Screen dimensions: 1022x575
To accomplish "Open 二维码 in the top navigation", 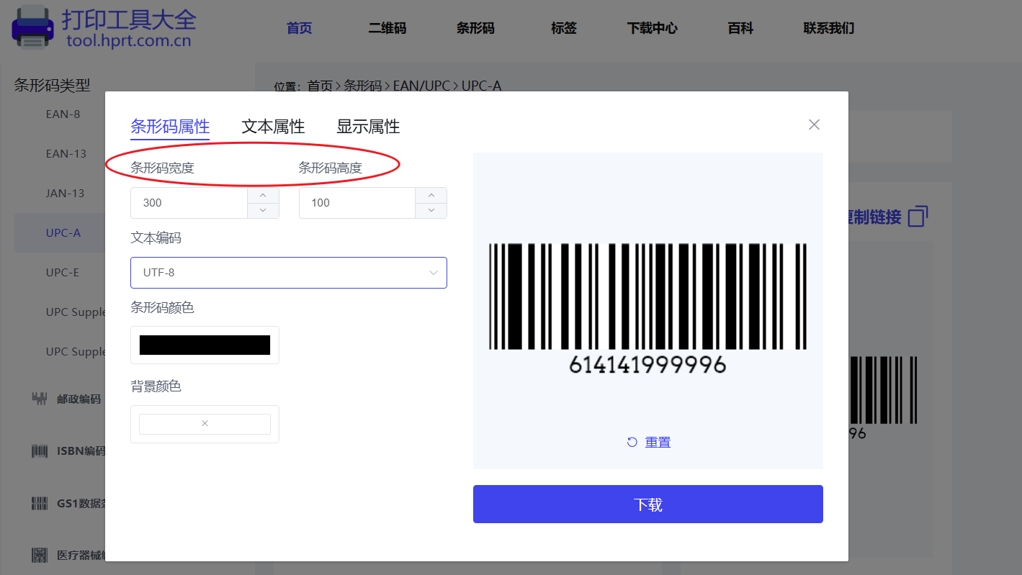I will click(x=387, y=28).
